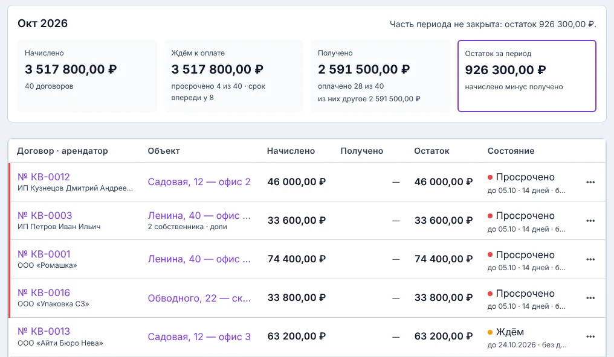
Task: Open more actions for contract КВ-0013
Action: point(590,336)
